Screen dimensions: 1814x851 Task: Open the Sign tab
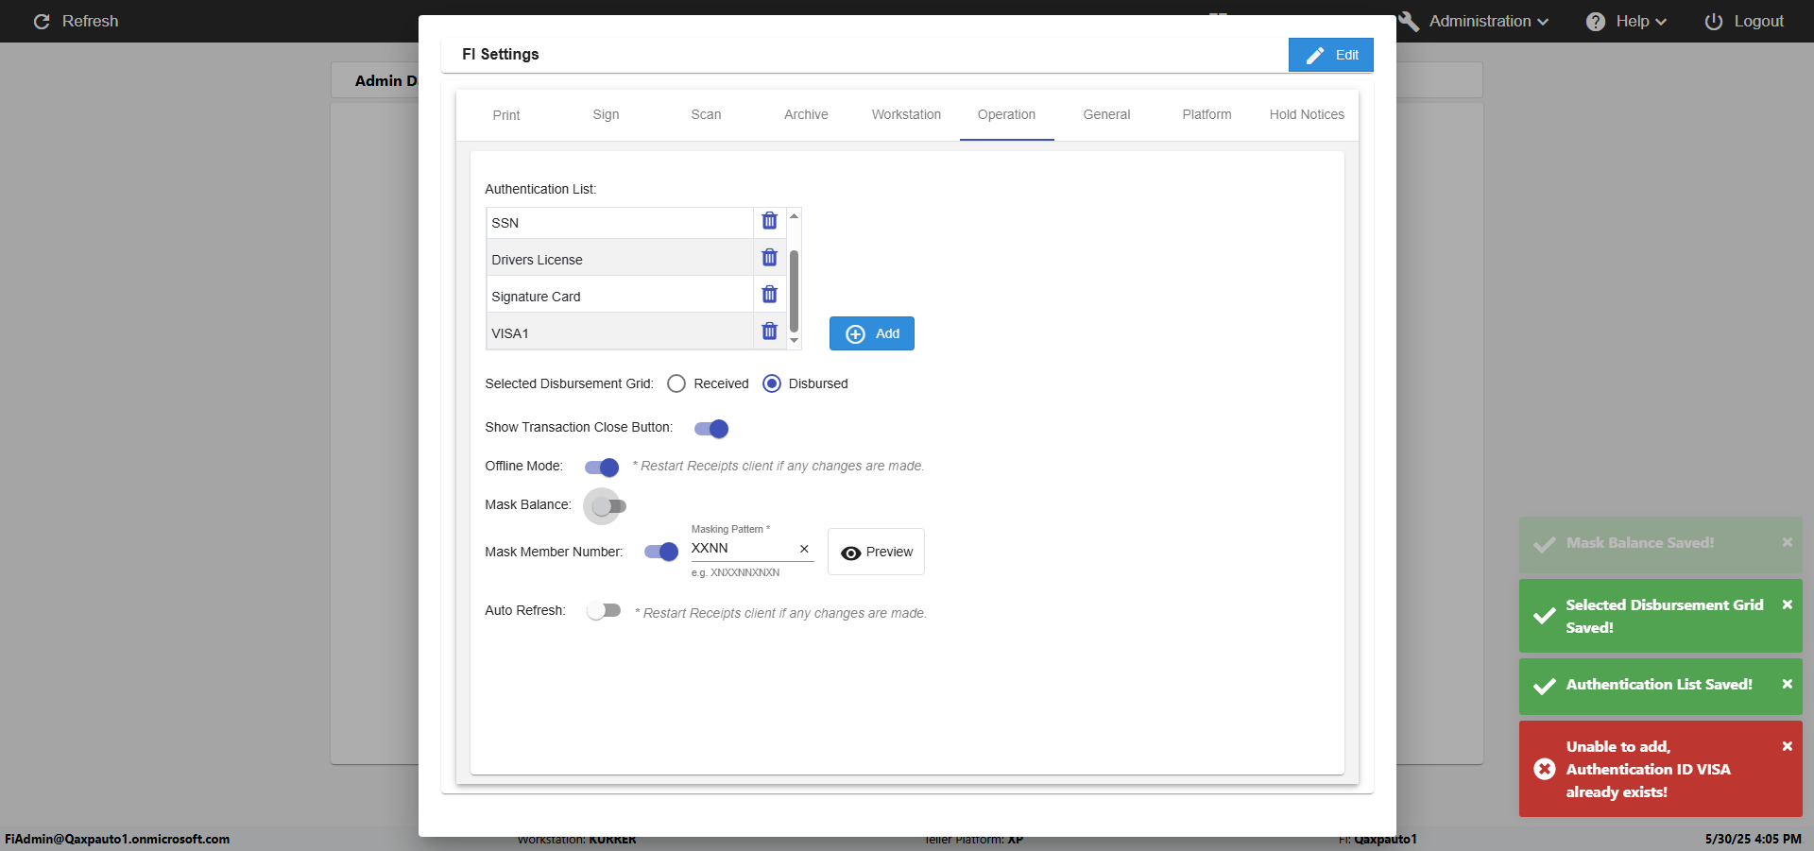click(x=607, y=115)
